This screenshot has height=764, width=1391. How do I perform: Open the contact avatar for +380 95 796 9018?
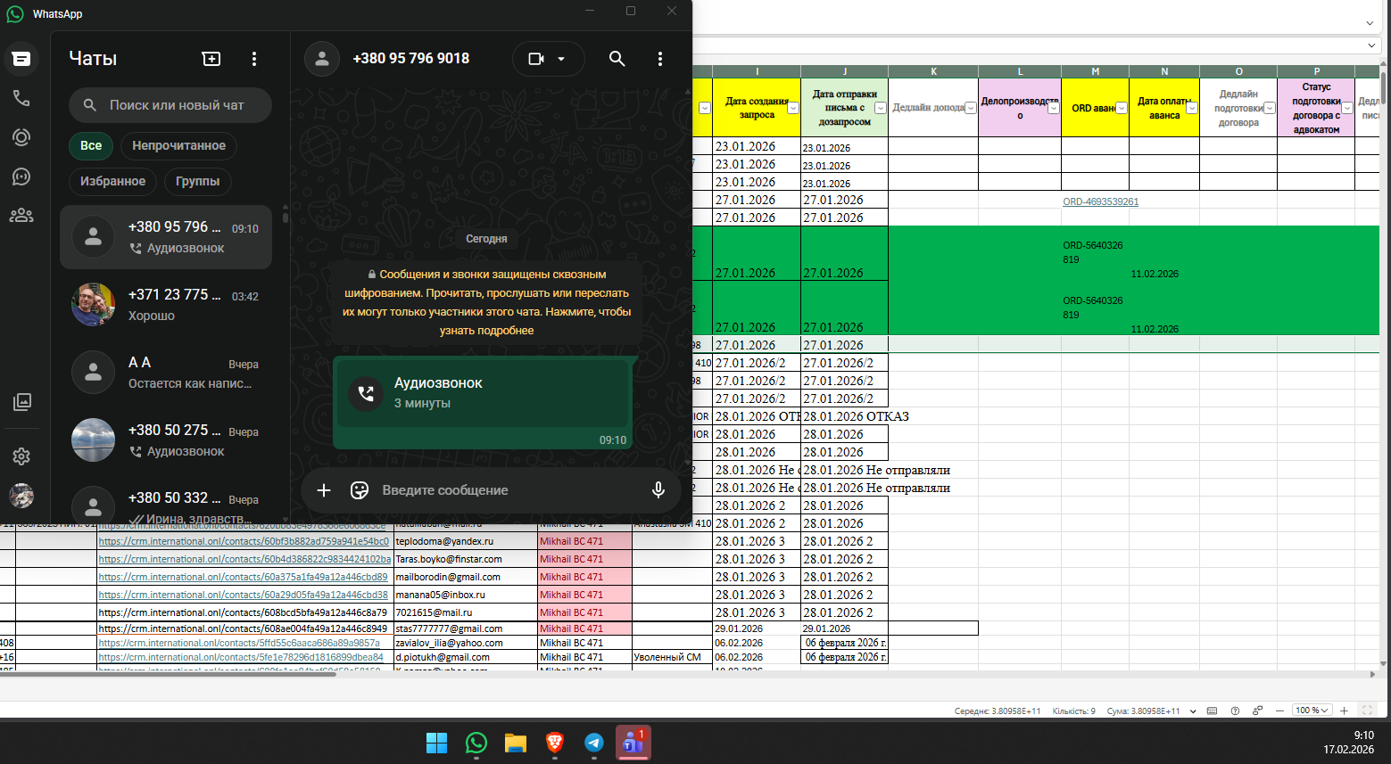pyautogui.click(x=322, y=59)
